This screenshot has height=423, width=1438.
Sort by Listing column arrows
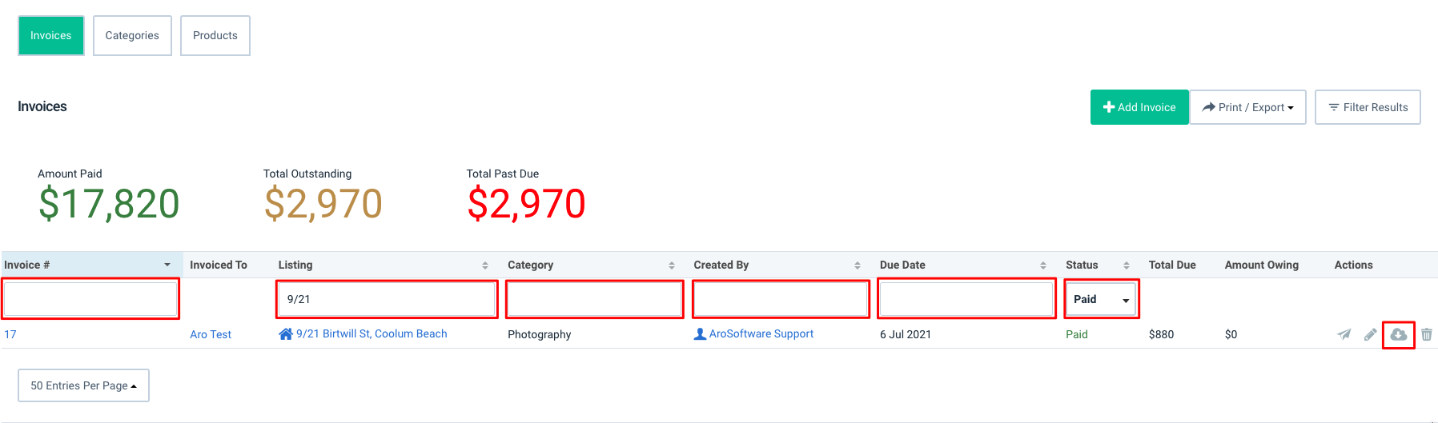485,265
